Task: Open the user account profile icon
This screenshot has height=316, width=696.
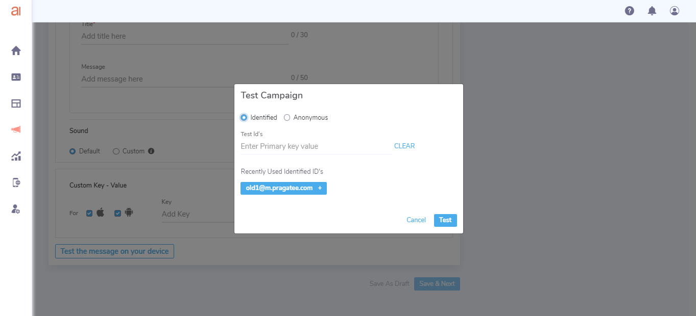Action: tap(674, 11)
